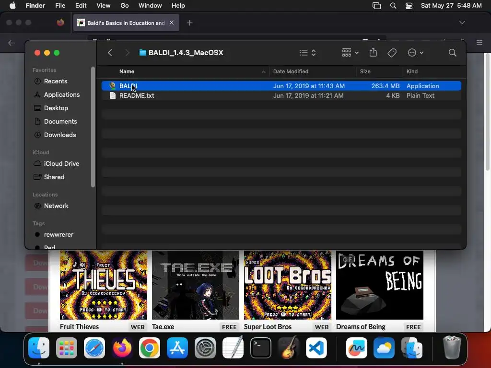491x368 pixels.
Task: Sort files by Size column
Action: click(x=365, y=72)
